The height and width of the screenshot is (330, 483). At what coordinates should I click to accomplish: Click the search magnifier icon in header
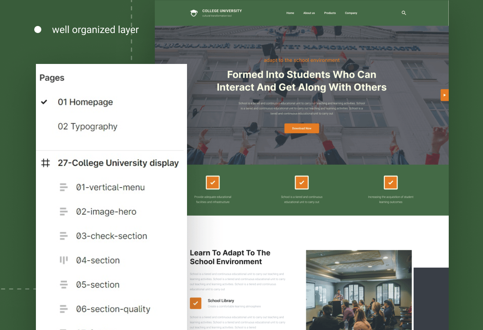coord(404,13)
